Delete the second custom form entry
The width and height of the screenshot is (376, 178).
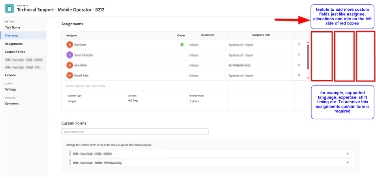[x=348, y=163]
